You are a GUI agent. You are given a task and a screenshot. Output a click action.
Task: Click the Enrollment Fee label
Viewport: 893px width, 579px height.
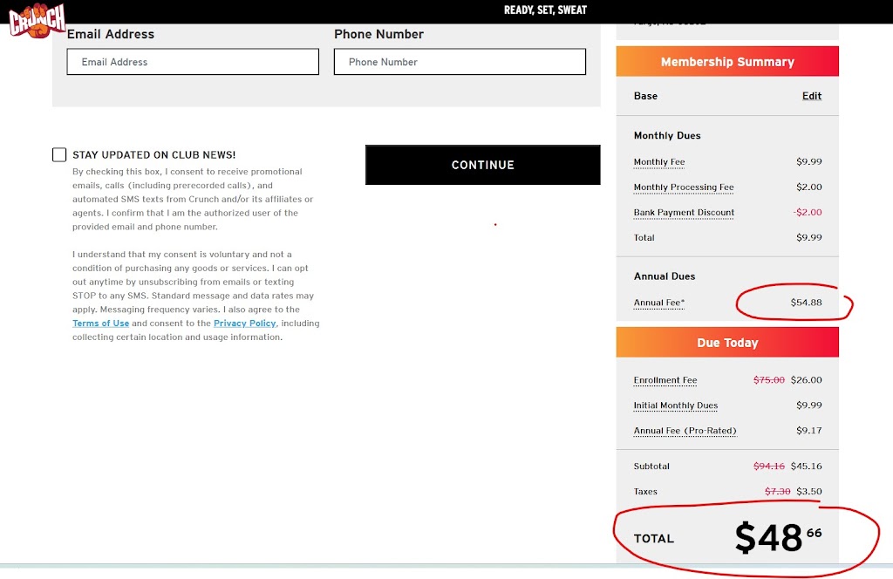click(x=665, y=379)
